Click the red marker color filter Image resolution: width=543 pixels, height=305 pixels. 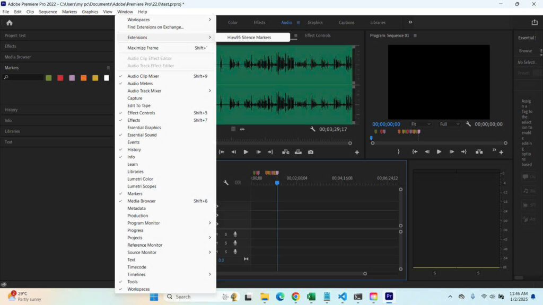pos(60,78)
